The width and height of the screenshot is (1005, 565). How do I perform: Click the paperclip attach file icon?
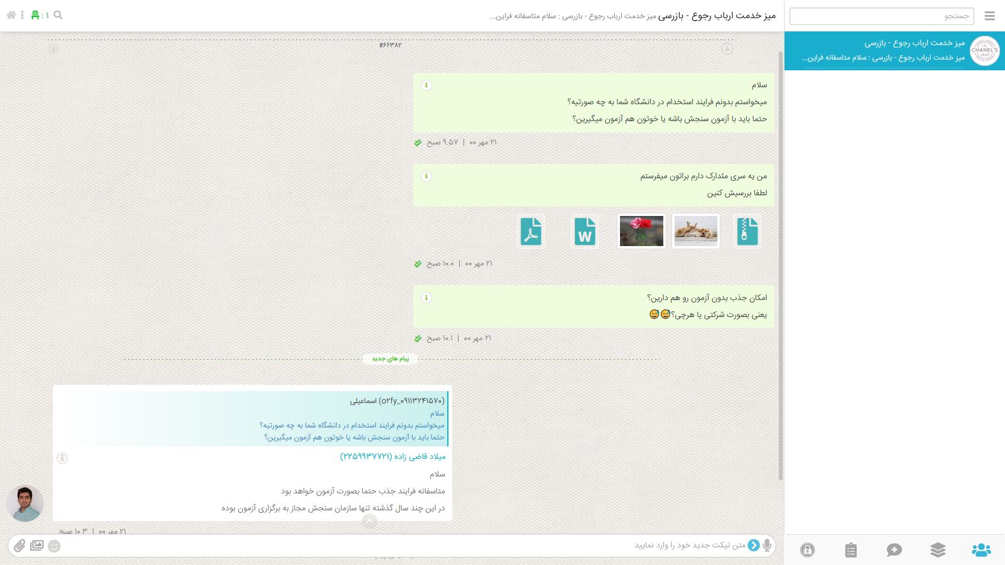[19, 546]
